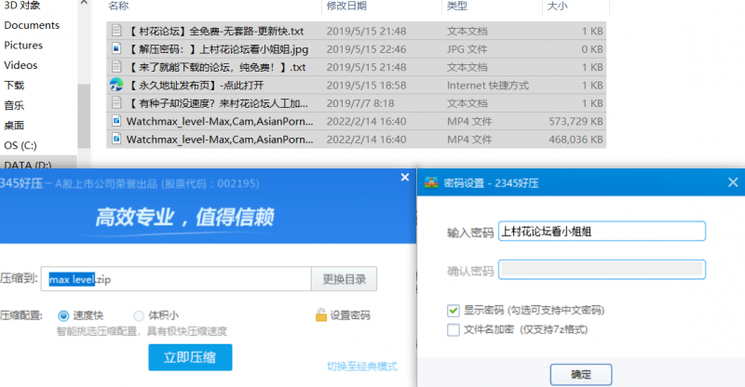Screen dimensions: 745x387
Task: Click the 切换至经典模式 link
Action: pos(361,366)
